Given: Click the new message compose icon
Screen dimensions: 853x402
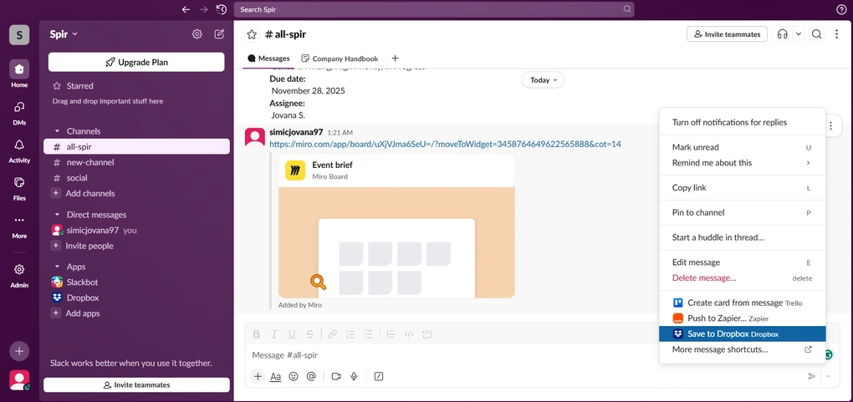Looking at the screenshot, I should [219, 34].
